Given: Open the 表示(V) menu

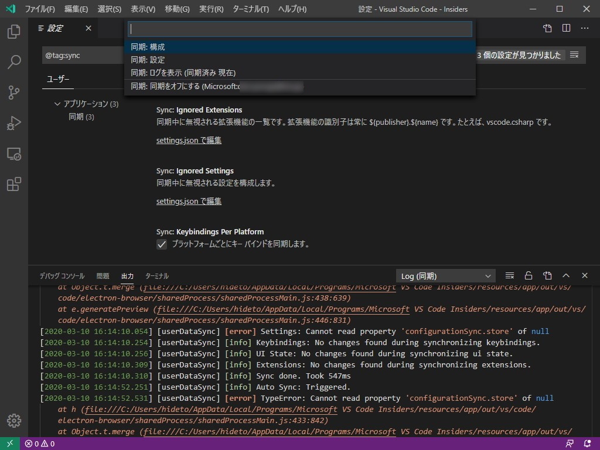Looking at the screenshot, I should pos(143,9).
